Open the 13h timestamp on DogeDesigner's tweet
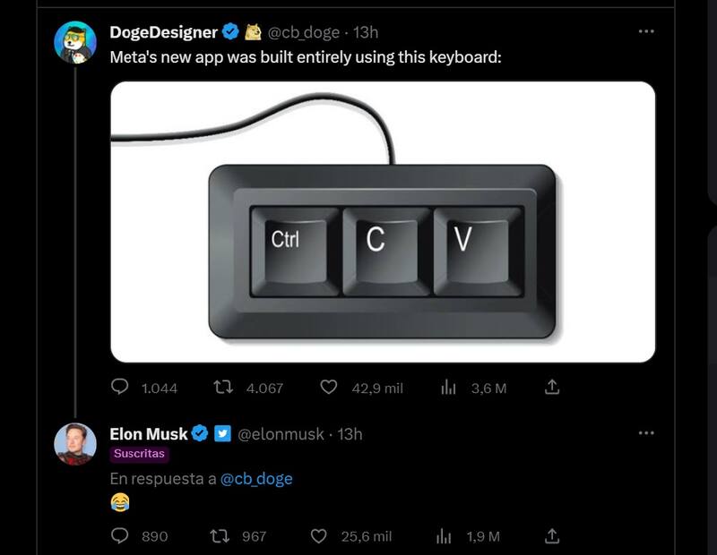The width and height of the screenshot is (717, 555). point(366,32)
